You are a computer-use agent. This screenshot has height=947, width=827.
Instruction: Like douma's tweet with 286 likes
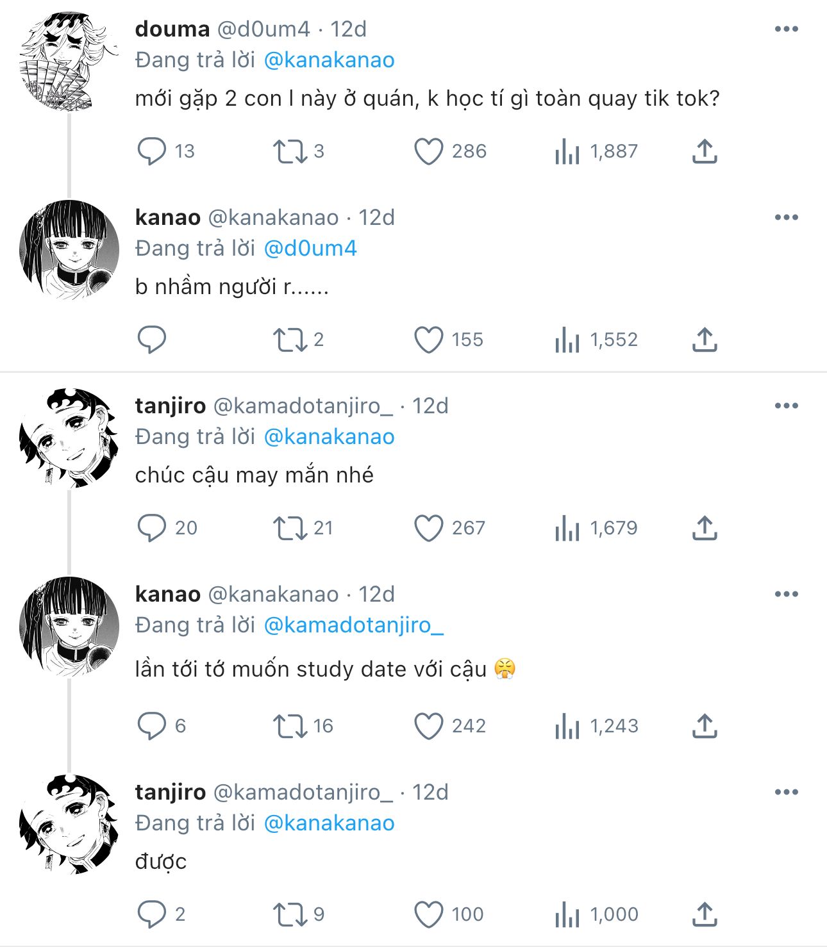428,151
